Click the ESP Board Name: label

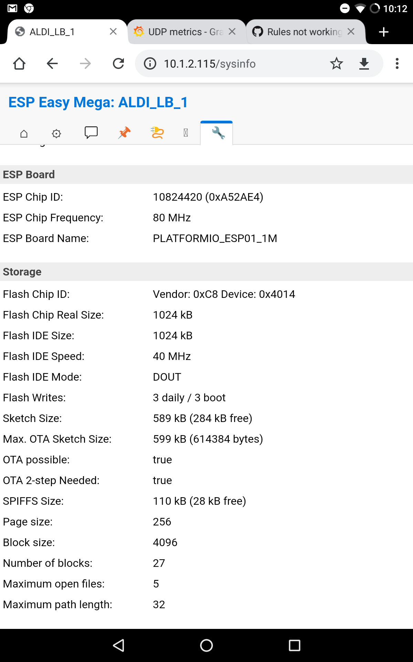click(x=46, y=238)
